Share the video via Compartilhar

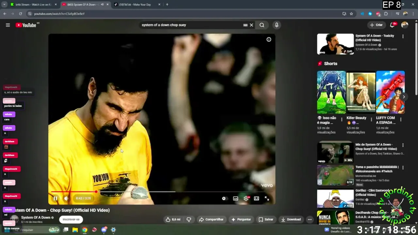pyautogui.click(x=211, y=219)
